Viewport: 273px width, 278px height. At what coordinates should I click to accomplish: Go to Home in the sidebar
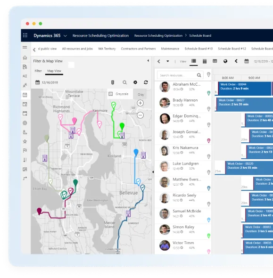[25, 57]
